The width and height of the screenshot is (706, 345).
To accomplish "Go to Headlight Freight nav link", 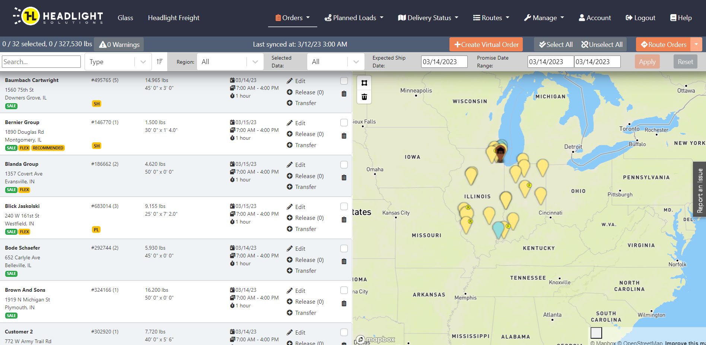I will tap(174, 18).
